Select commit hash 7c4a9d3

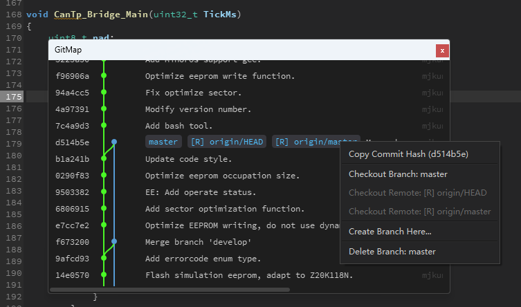coord(72,126)
